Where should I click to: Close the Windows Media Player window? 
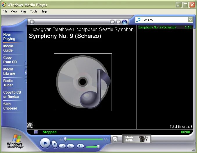192,5
